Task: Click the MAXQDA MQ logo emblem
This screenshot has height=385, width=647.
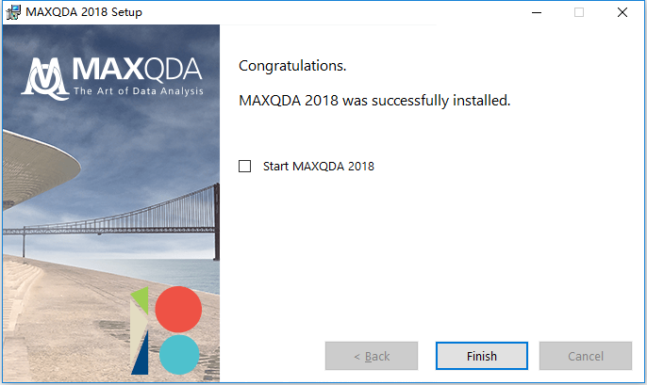Action: click(46, 78)
